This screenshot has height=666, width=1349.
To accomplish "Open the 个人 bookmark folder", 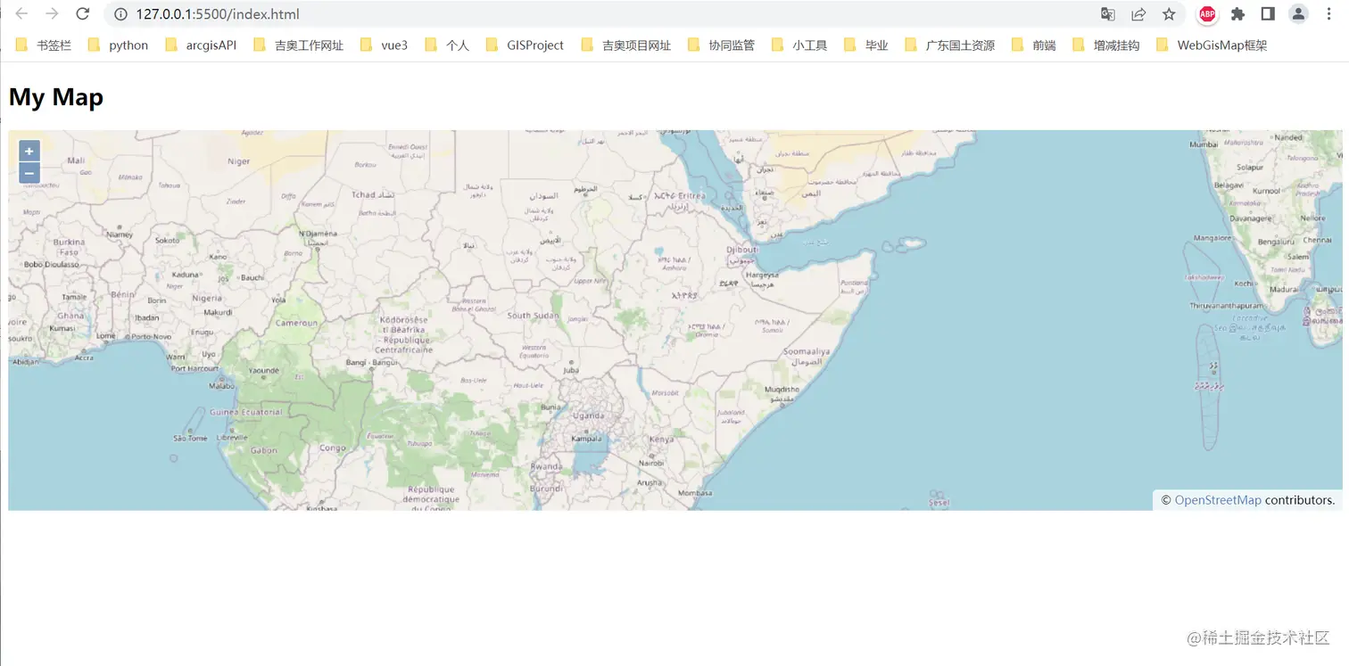I will (x=447, y=45).
